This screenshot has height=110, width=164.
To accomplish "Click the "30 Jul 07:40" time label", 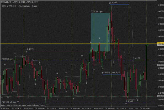I will coord(75,108).
